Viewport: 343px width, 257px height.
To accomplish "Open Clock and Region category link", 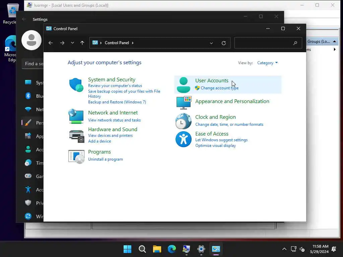I will 215,117.
